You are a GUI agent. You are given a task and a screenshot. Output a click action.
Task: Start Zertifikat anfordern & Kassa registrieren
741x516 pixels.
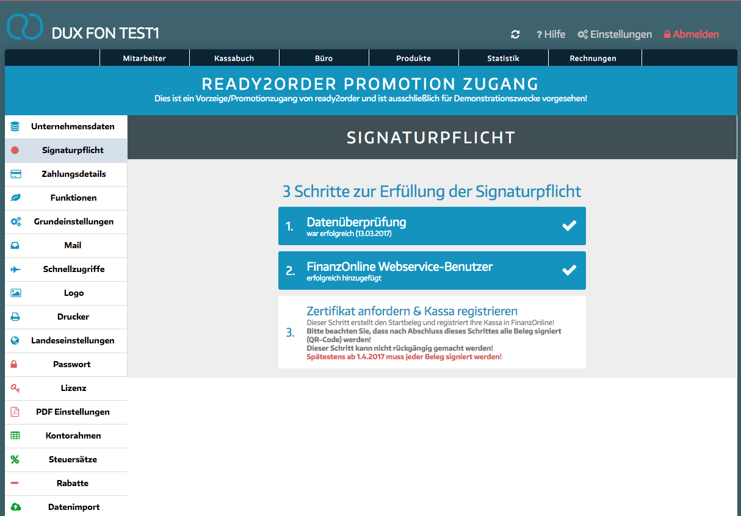432,332
